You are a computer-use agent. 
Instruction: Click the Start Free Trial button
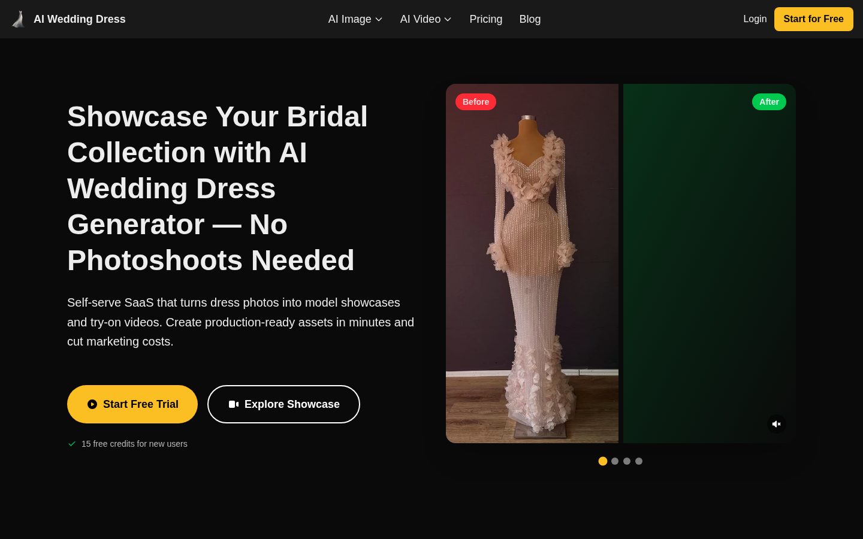click(132, 404)
